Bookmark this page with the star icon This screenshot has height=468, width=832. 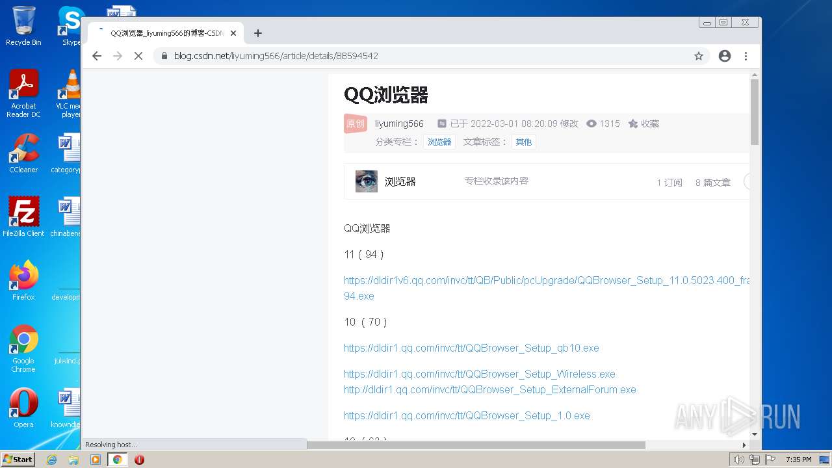click(x=699, y=56)
